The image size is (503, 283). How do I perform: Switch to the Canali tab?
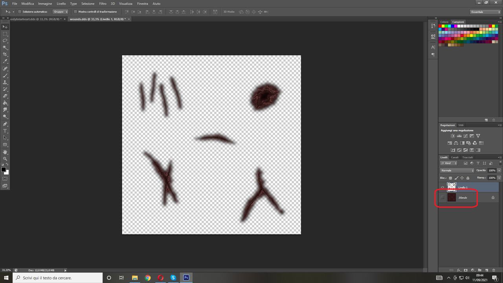(455, 157)
